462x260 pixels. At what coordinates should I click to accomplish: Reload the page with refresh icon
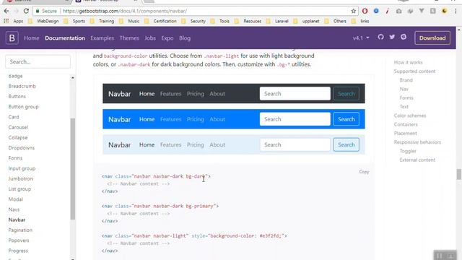pos(26,12)
